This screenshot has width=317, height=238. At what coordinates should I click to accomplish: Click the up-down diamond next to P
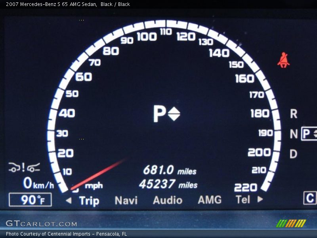(174, 114)
